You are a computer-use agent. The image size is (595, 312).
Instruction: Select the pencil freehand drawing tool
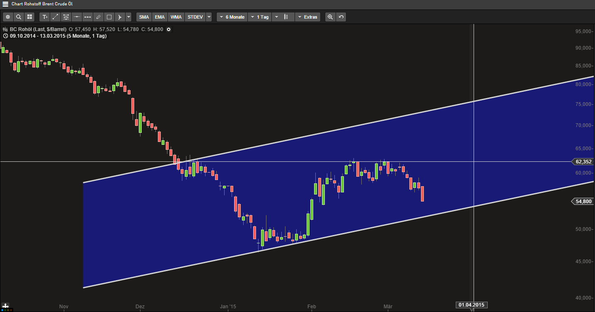(x=98, y=17)
